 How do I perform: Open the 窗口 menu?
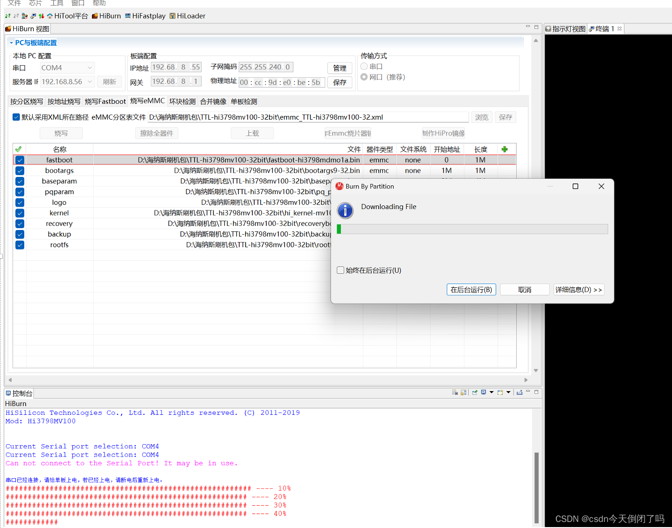(x=78, y=3)
